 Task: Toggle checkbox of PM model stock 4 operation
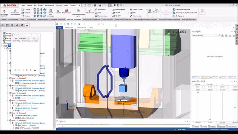[16, 90]
